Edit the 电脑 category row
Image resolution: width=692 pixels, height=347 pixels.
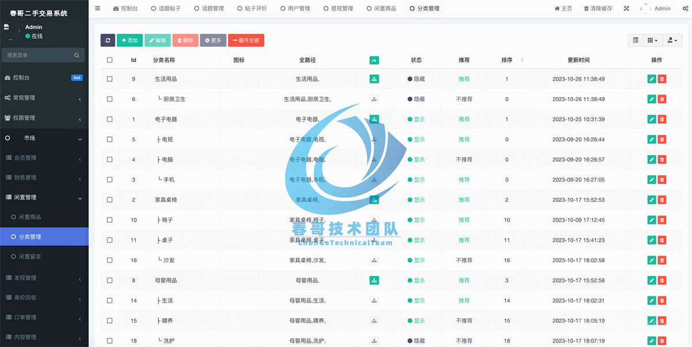tap(652, 159)
